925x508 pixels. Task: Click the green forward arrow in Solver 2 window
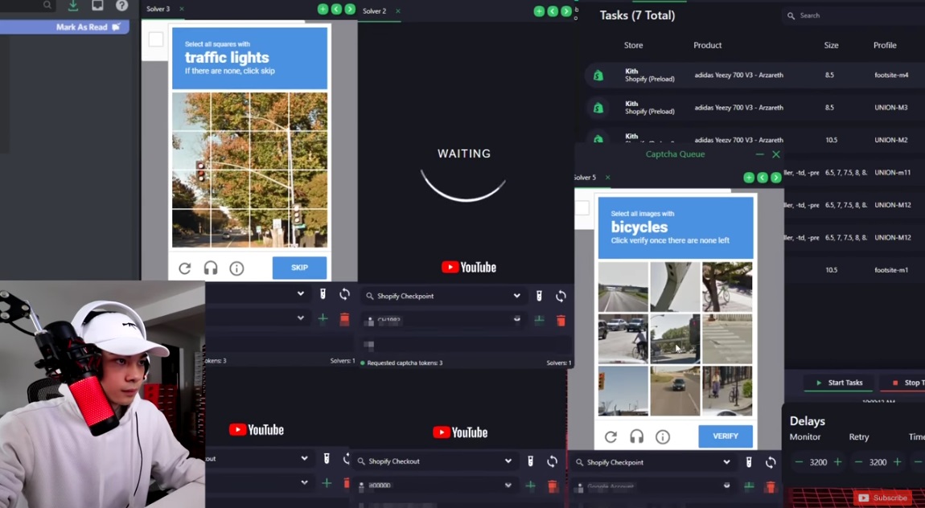565,11
